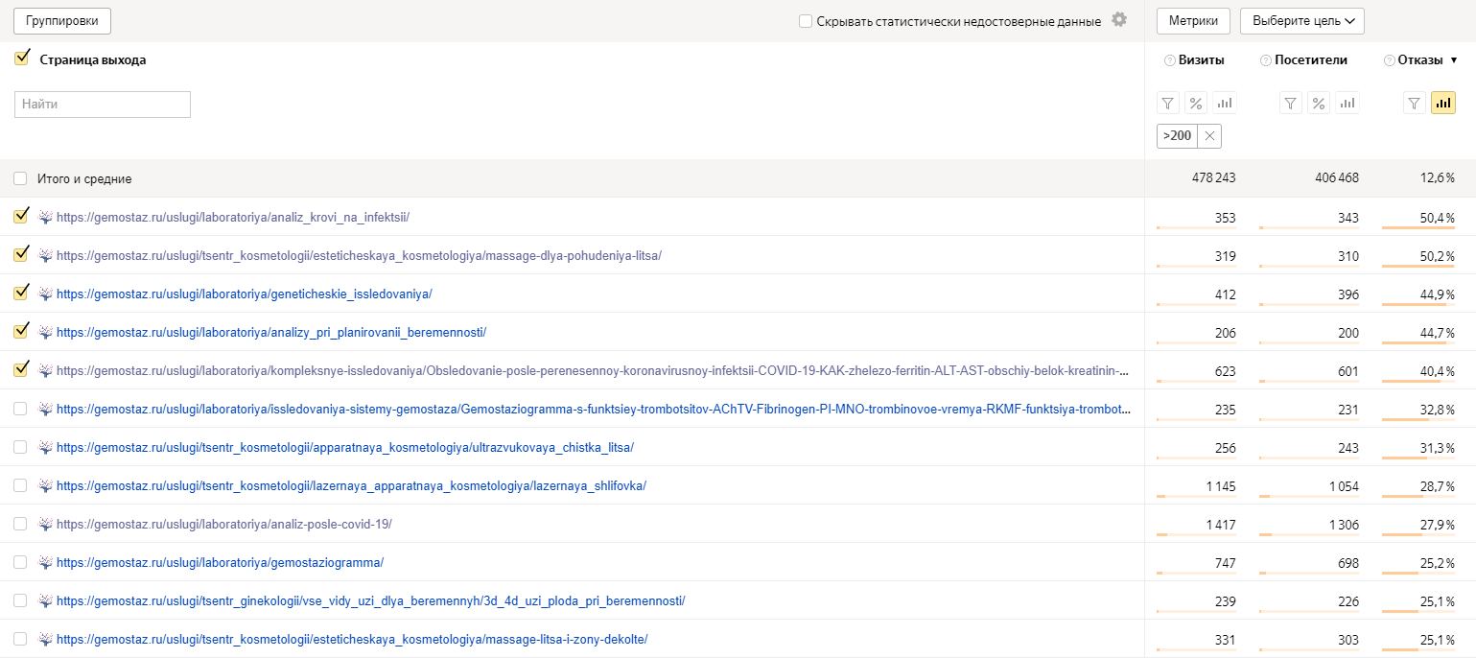1476x658 pixels.
Task: Click the help icon beside Посетители
Action: point(1266,60)
